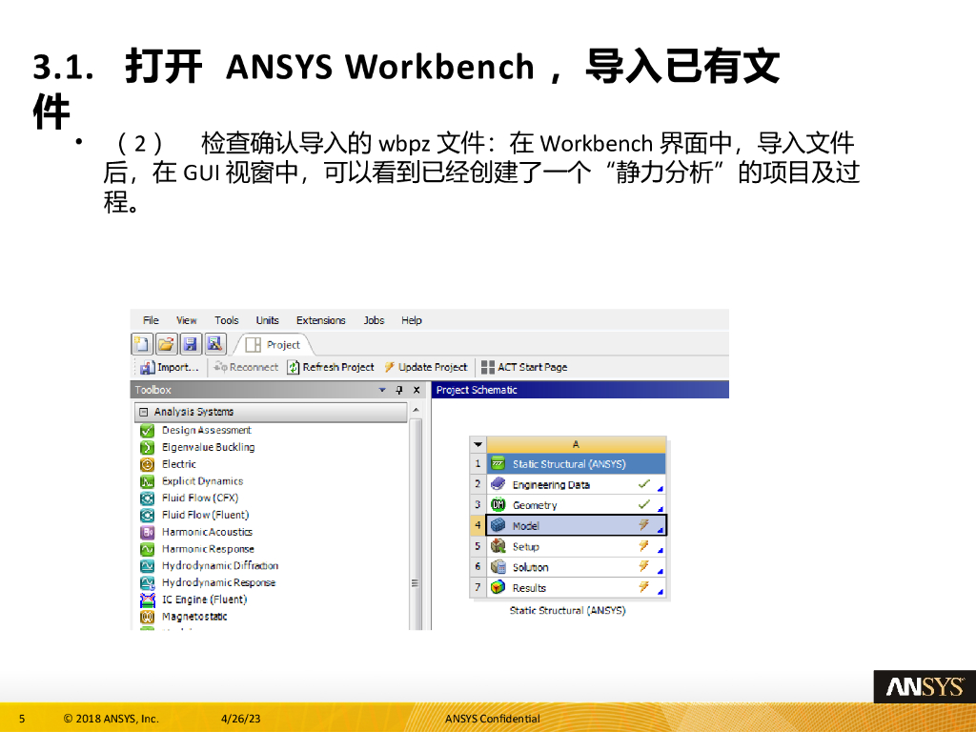Select Design Assessment icon in Toolbox

pos(147,431)
